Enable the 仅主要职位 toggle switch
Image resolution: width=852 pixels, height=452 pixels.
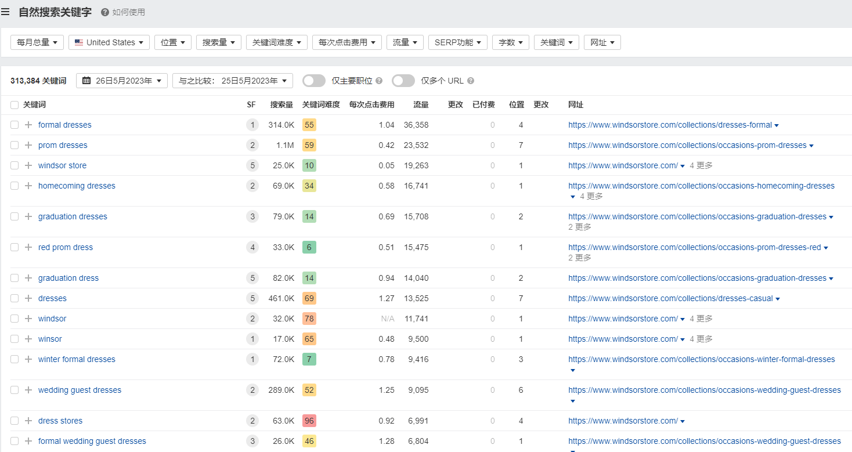click(x=314, y=81)
